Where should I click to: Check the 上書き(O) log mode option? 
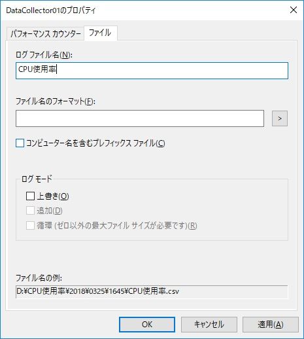click(x=30, y=196)
